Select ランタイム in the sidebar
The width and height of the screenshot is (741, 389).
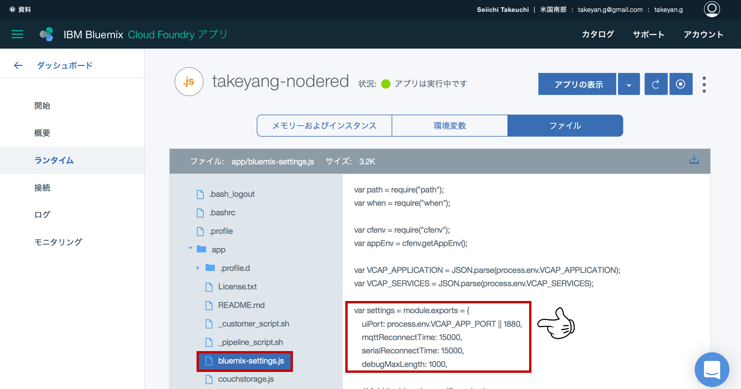click(x=54, y=160)
